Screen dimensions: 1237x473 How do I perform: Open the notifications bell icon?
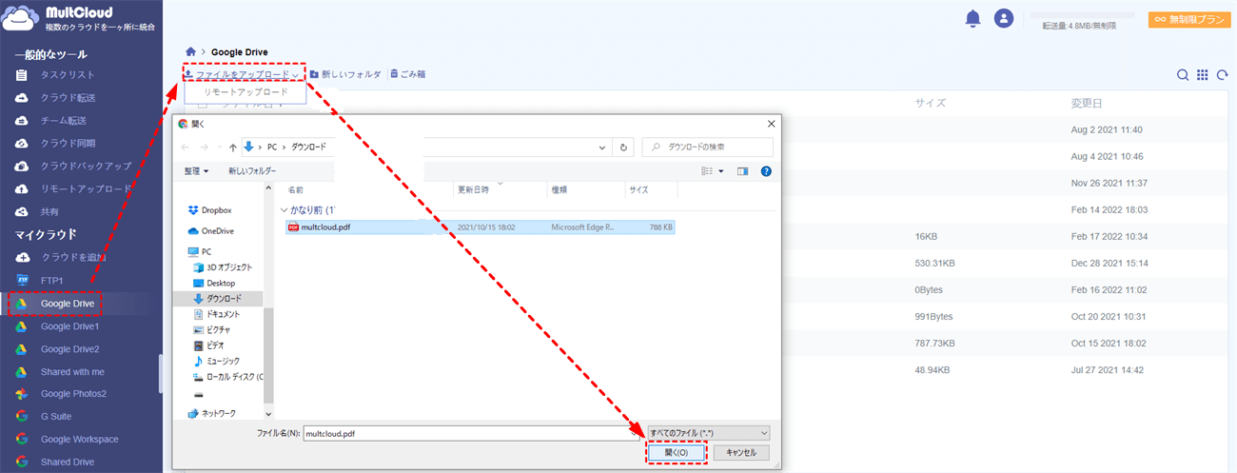click(972, 18)
